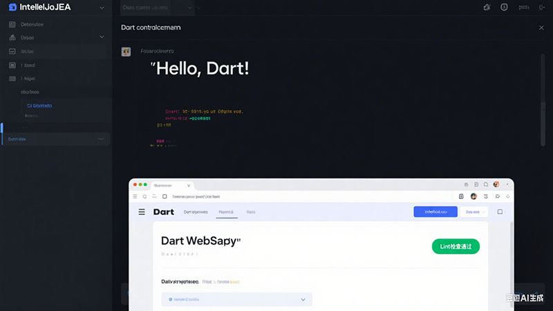The height and width of the screenshot is (311, 553).
Task: Click the "Hello, Dart!" output text
Action: [x=200, y=68]
